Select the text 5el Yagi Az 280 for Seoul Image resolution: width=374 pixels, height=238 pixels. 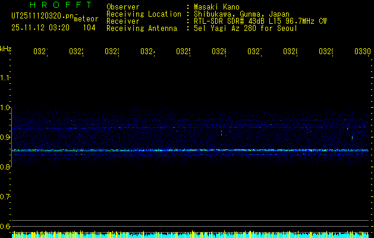[246, 29]
